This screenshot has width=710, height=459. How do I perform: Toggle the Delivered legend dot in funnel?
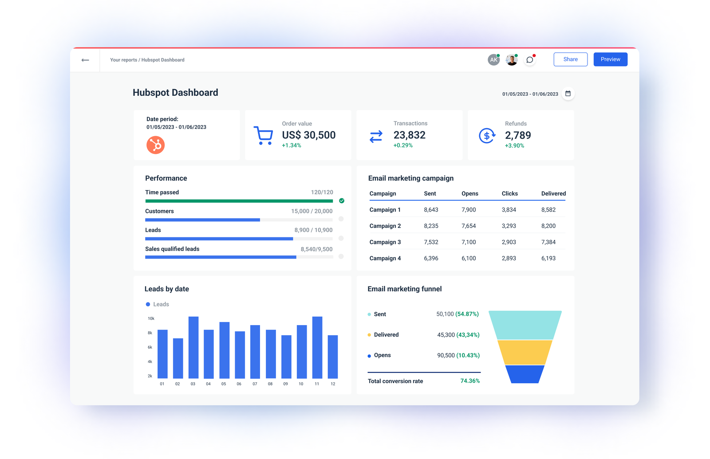tap(368, 334)
